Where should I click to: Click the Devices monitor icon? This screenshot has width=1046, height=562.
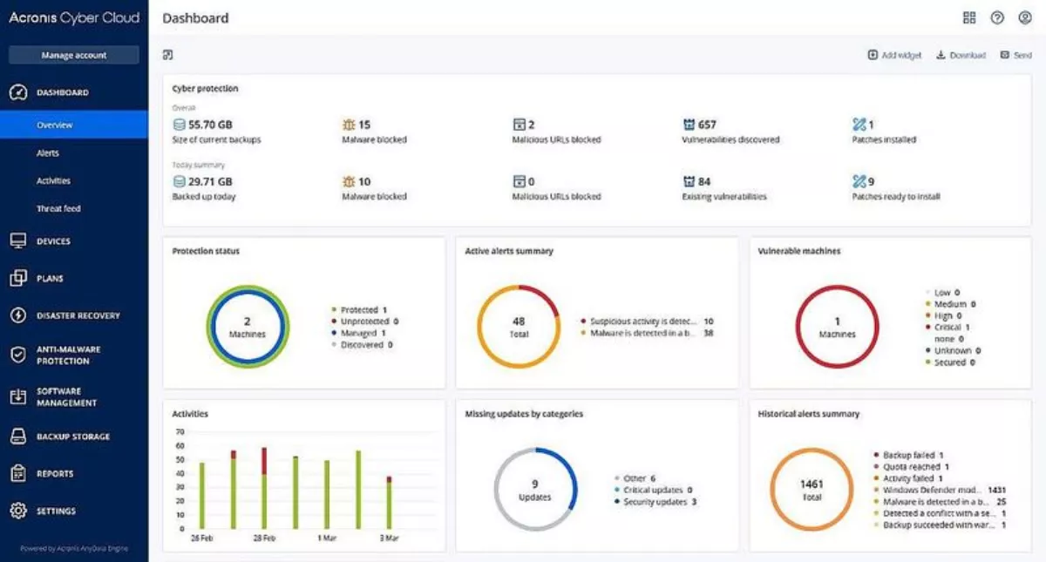coord(18,241)
